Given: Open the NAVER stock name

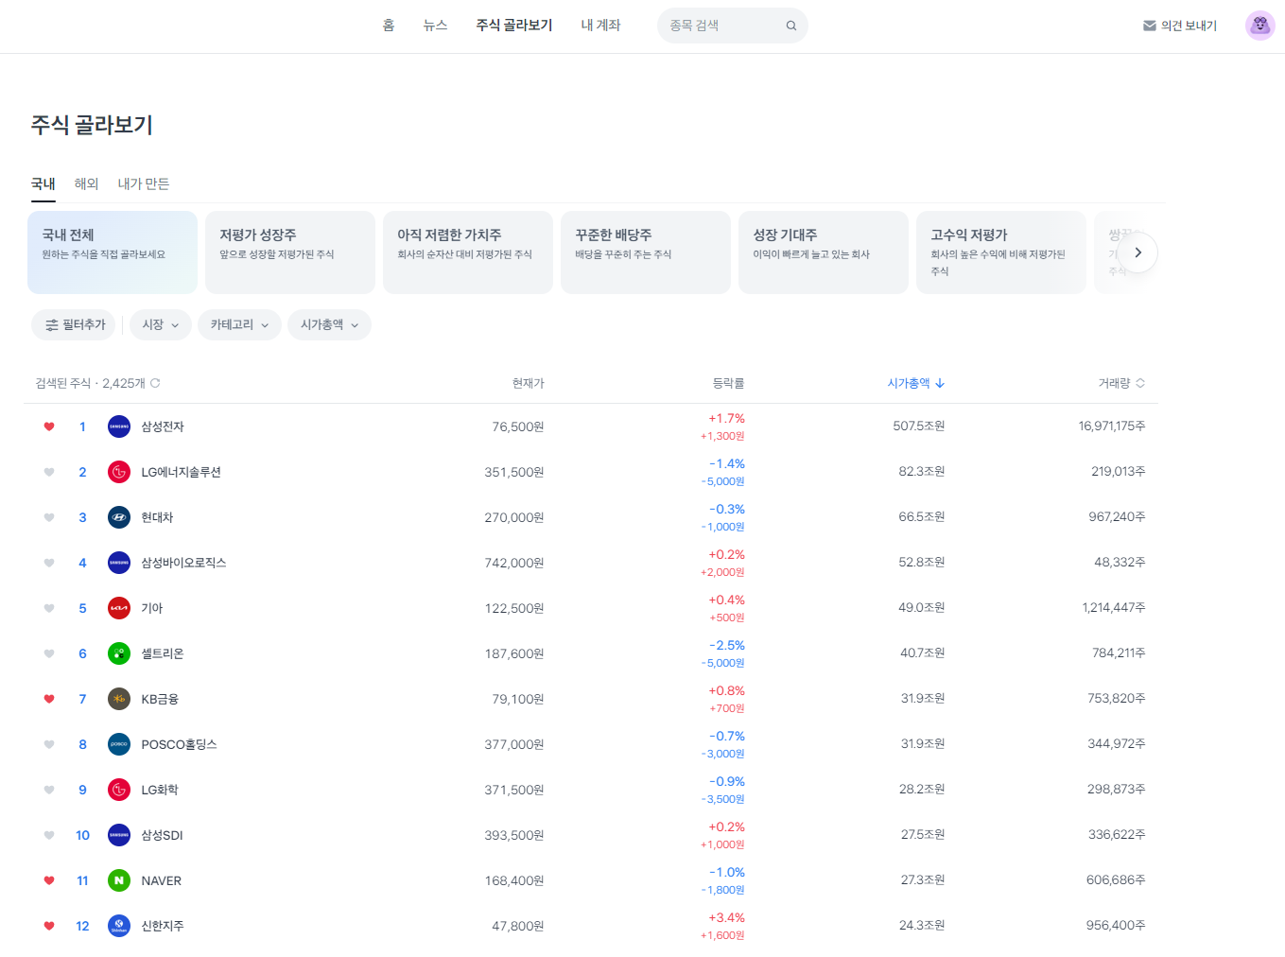Looking at the screenshot, I should [162, 880].
